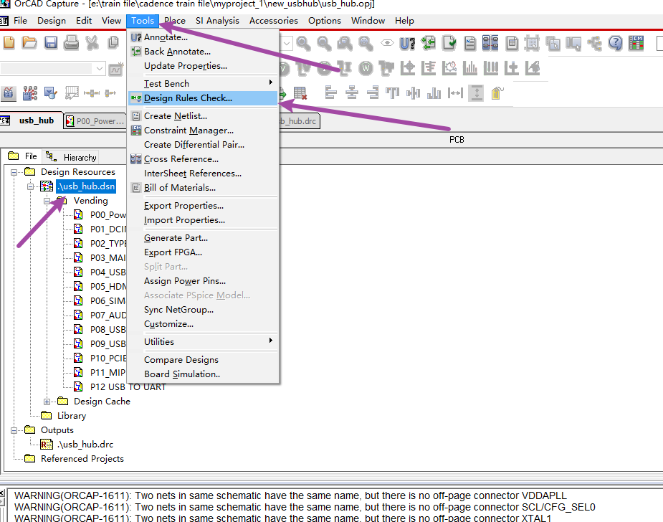Open the Edit menu

tap(84, 21)
